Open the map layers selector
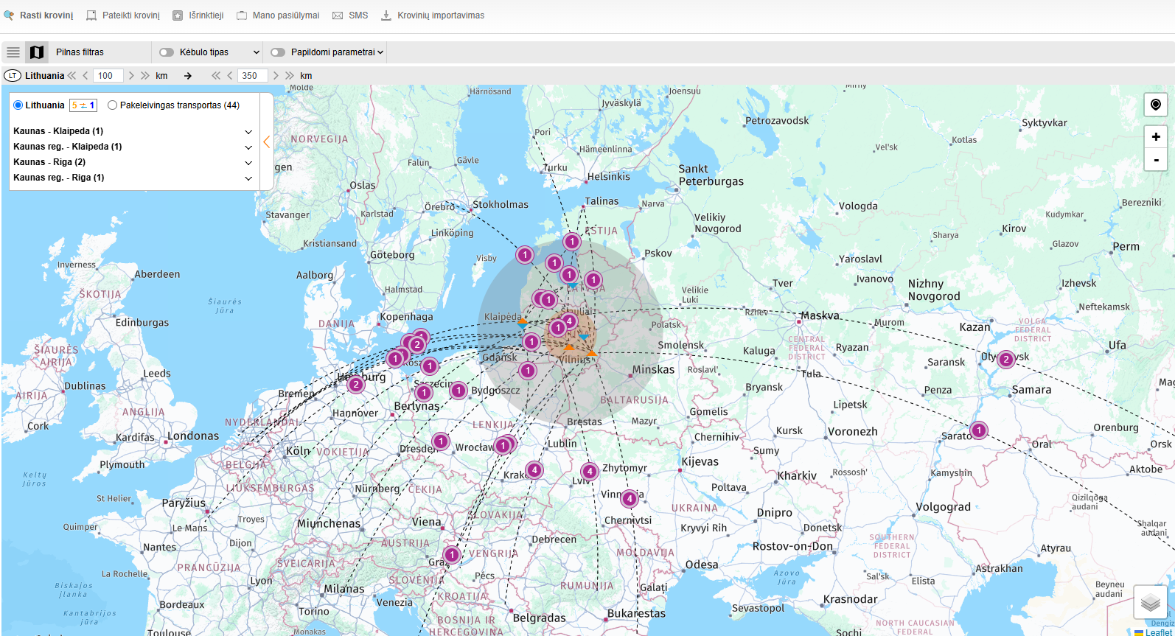This screenshot has height=636, width=1175. pos(1150,604)
